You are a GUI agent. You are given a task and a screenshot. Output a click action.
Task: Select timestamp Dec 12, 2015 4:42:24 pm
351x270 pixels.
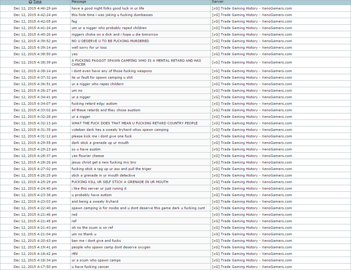[x=35, y=15]
